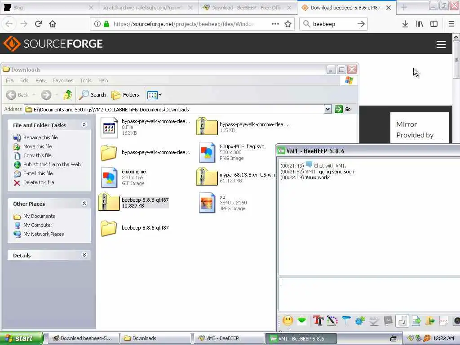Click 'Delete this file' task link
The image size is (460, 345).
pyautogui.click(x=39, y=182)
